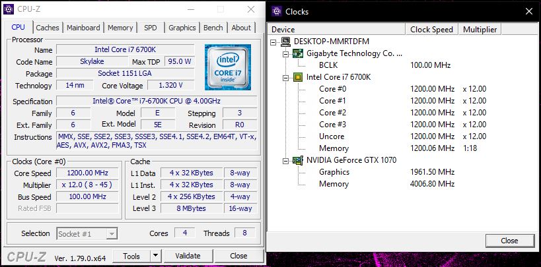Click the Intel Core i7 logo badge
The width and height of the screenshot is (541, 267).
pos(228,67)
